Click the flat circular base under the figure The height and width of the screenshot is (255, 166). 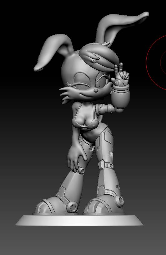(x=79, y=220)
